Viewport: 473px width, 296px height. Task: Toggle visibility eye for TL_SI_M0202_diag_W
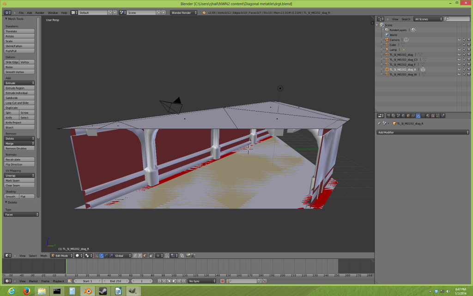pos(459,74)
